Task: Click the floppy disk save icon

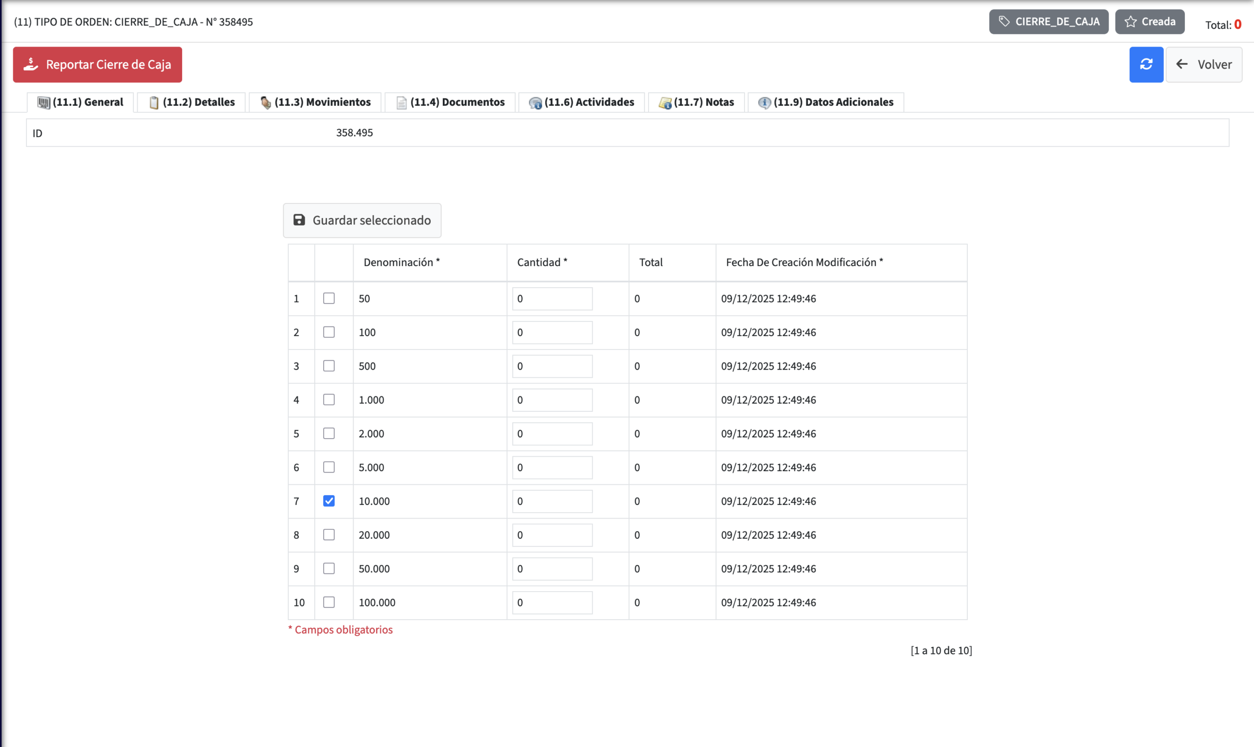Action: pyautogui.click(x=299, y=220)
